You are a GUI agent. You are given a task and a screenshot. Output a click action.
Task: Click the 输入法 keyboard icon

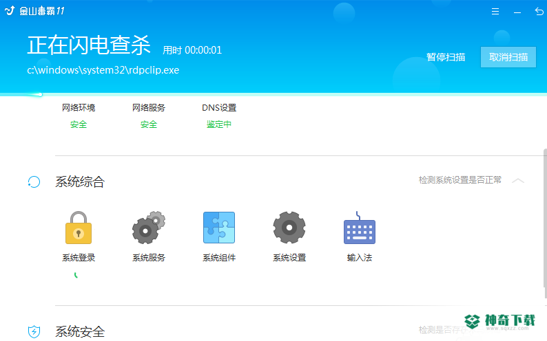tap(360, 228)
